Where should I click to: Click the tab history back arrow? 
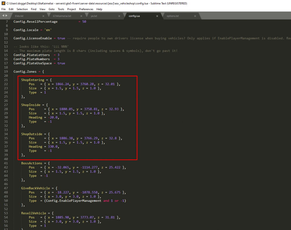pyautogui.click(x=3, y=16)
